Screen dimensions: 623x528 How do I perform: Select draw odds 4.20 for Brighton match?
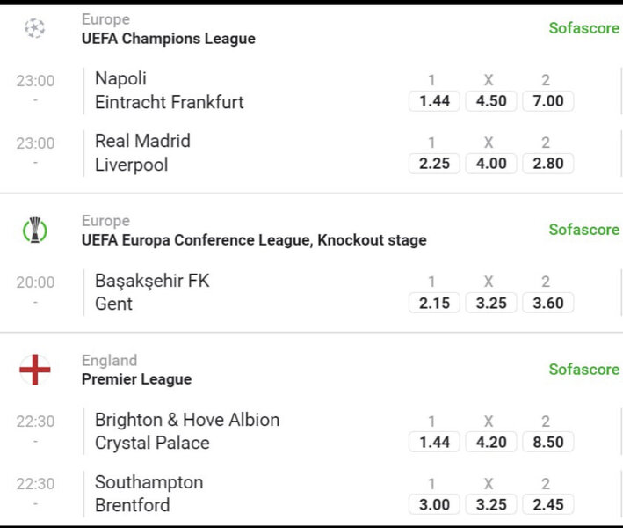[x=491, y=442]
